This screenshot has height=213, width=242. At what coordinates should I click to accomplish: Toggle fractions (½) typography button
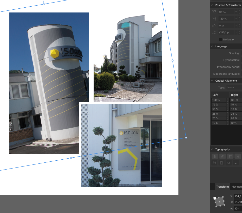238,156
